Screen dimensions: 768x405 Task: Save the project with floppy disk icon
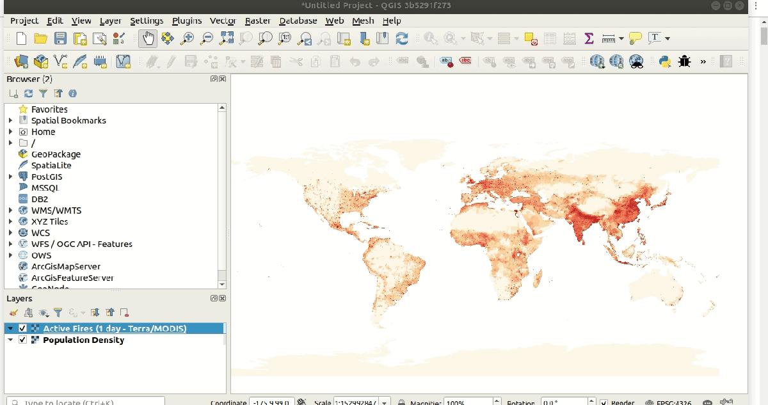click(60, 38)
